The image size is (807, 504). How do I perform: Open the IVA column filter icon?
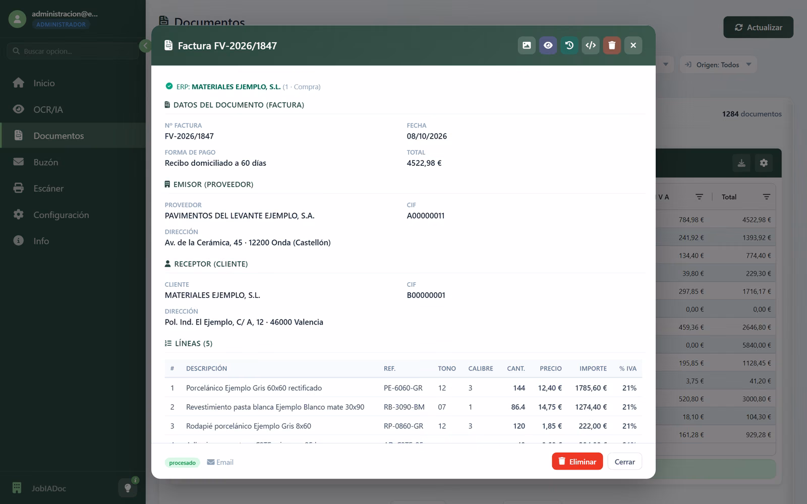[x=699, y=197]
